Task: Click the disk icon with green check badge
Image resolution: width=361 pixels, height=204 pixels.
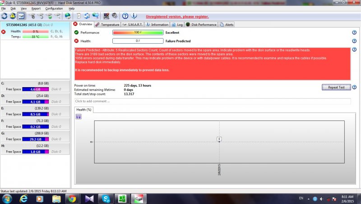Action: tap(49, 16)
